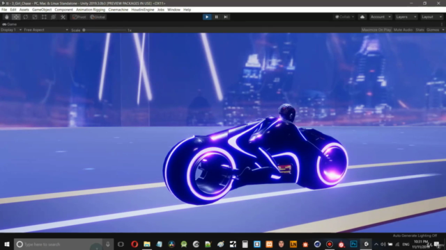
Task: Expand the Free Aspect dropdown
Action: point(46,30)
